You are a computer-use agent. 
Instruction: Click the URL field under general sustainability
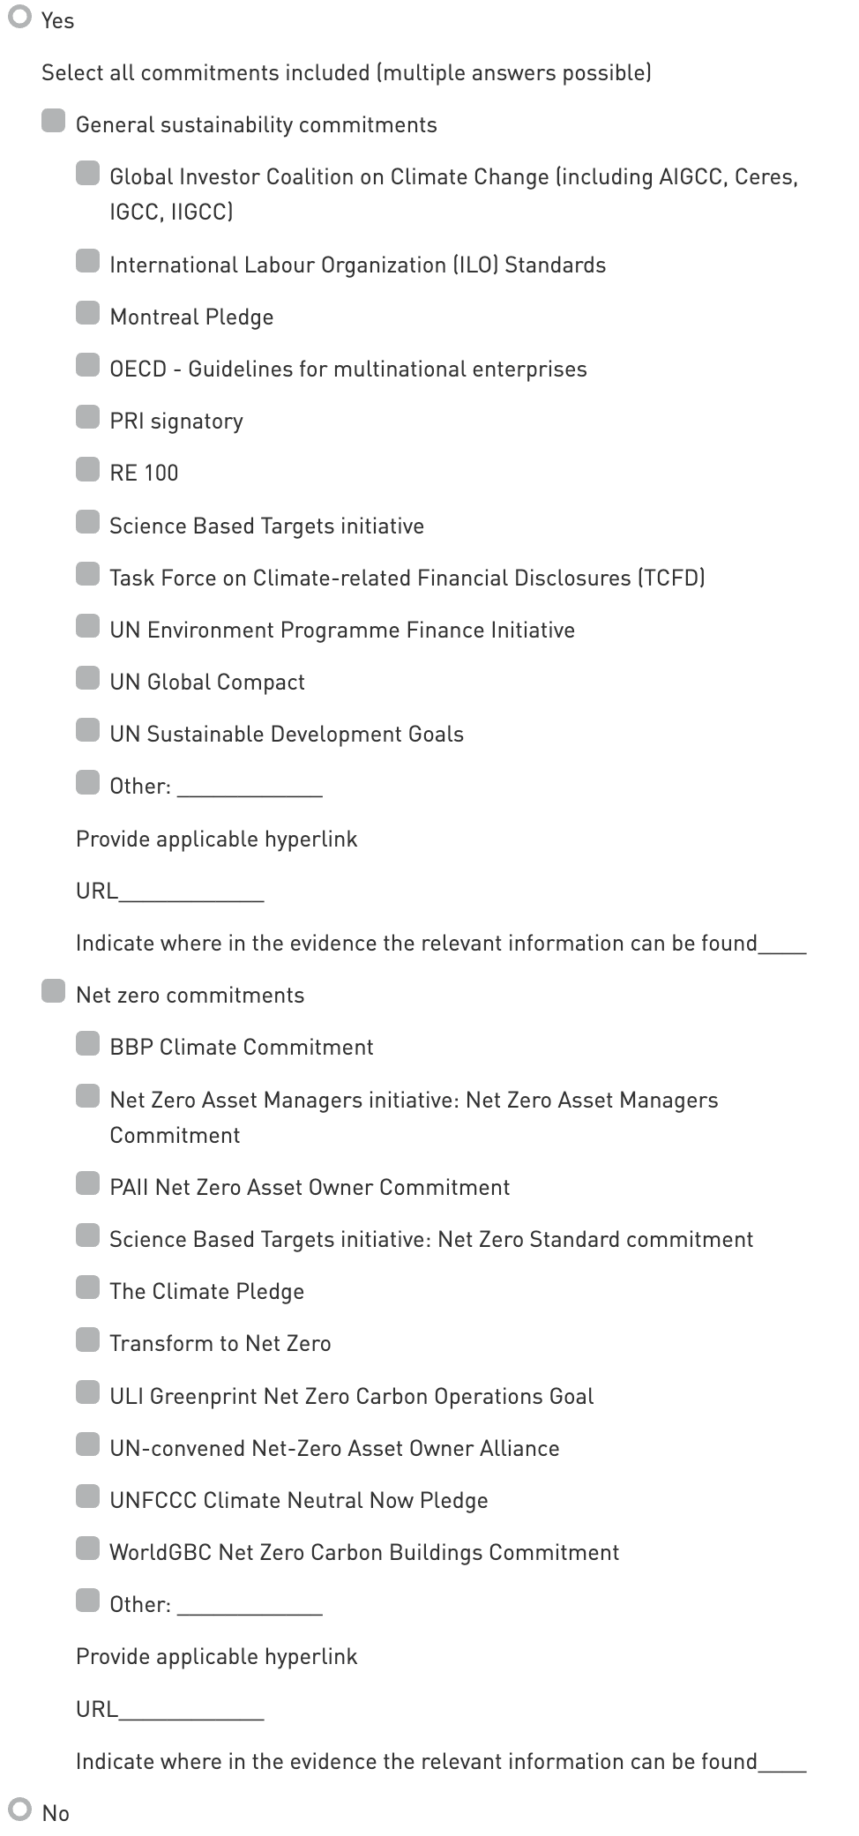click(x=191, y=892)
